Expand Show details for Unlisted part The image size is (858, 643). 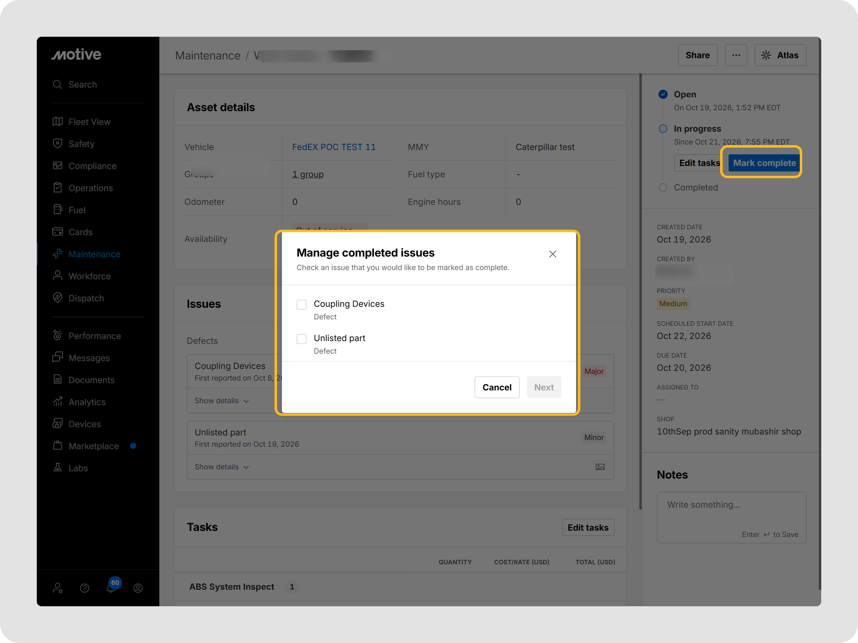click(222, 467)
